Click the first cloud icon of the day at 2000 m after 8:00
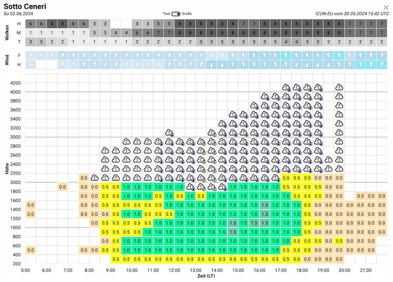The height and width of the screenshot is (282, 393). (94, 178)
